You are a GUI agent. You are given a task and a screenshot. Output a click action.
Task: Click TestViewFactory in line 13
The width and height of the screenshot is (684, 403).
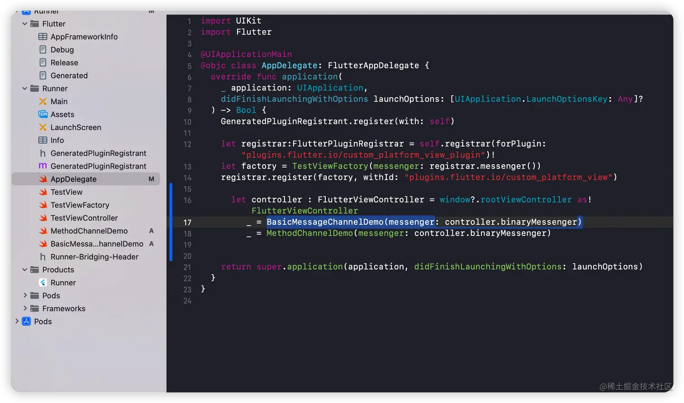(x=330, y=166)
